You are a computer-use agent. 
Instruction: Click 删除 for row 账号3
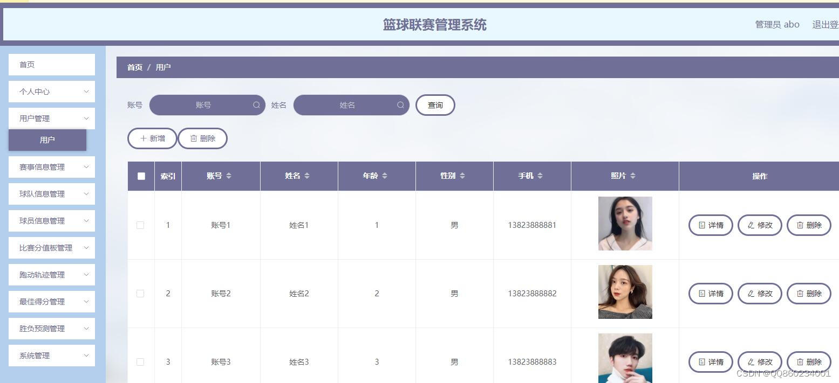[809, 362]
